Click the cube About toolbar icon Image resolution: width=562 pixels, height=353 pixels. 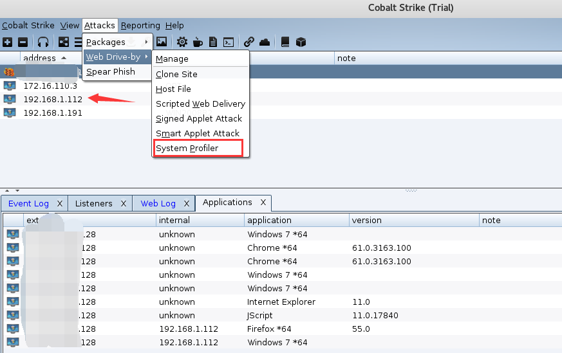pos(301,42)
